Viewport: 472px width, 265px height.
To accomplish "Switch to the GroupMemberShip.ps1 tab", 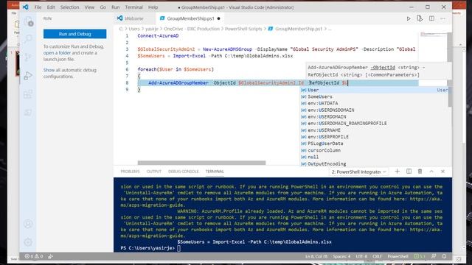I will [x=190, y=18].
